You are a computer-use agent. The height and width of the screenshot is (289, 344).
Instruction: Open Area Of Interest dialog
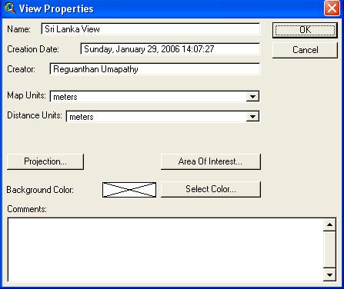(211, 161)
